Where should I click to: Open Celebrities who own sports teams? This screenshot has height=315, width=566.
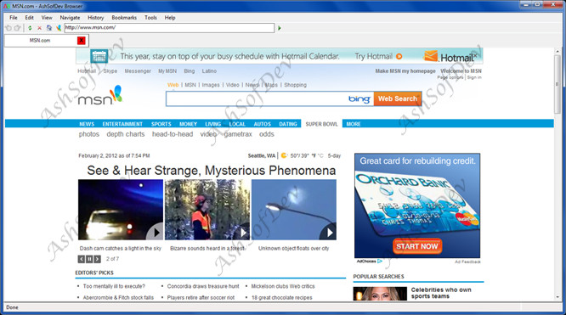pos(441,293)
